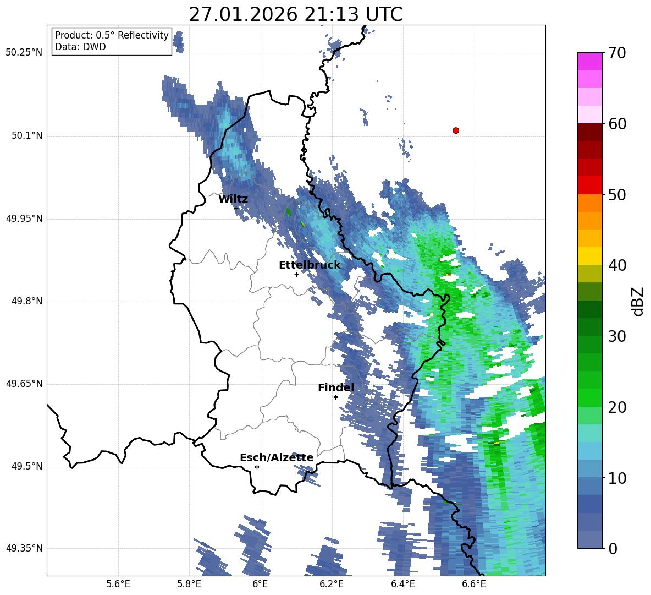Click the orange colorbar segment below 50
This screenshot has height=595, width=651.
(589, 203)
